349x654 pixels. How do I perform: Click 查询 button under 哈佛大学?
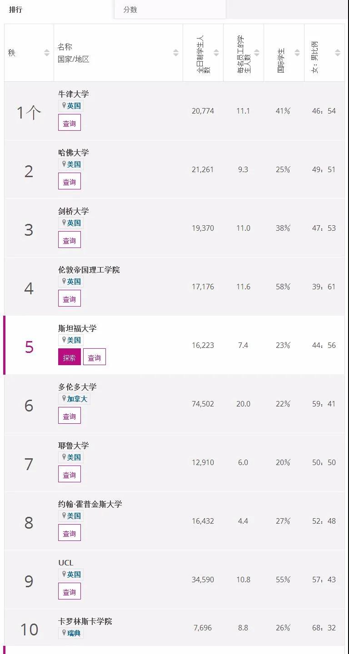coord(70,182)
